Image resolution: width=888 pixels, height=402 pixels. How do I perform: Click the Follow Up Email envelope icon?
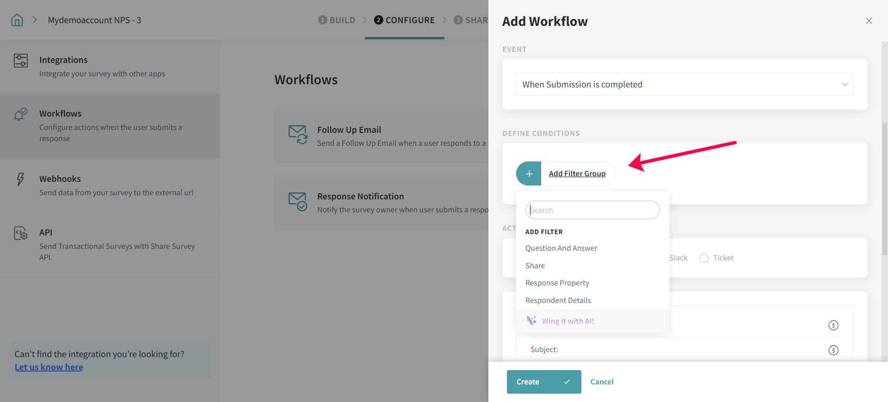pos(298,135)
